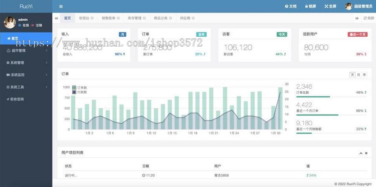Viewport: 376px width, 187px height.
Task: Click the 4,422 monthly orders value
Action: (304, 105)
